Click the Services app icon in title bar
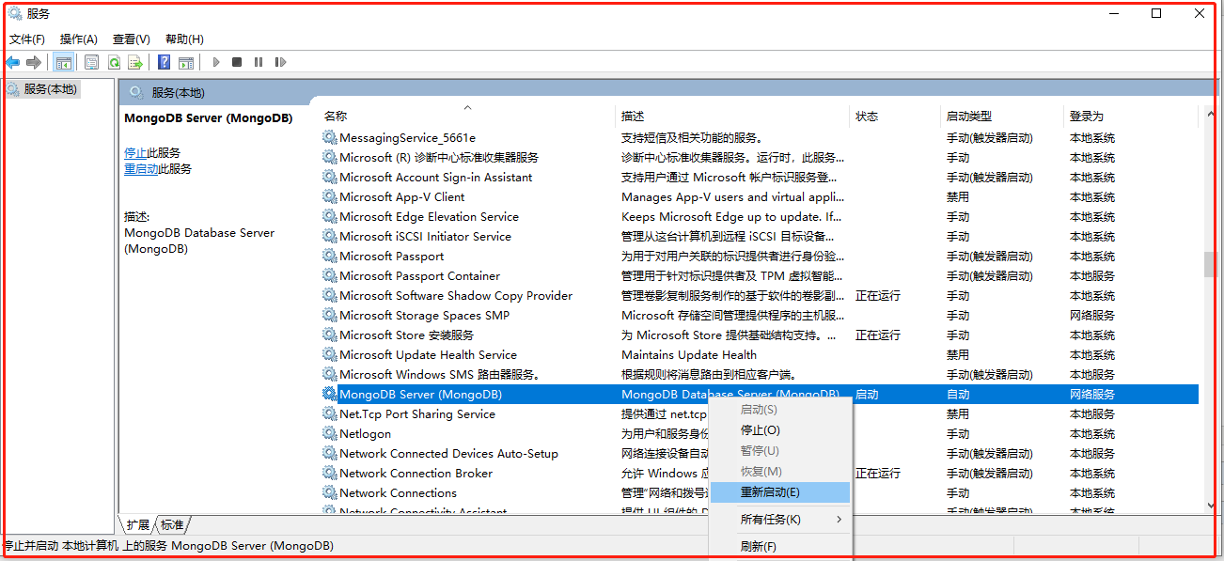 pos(15,13)
